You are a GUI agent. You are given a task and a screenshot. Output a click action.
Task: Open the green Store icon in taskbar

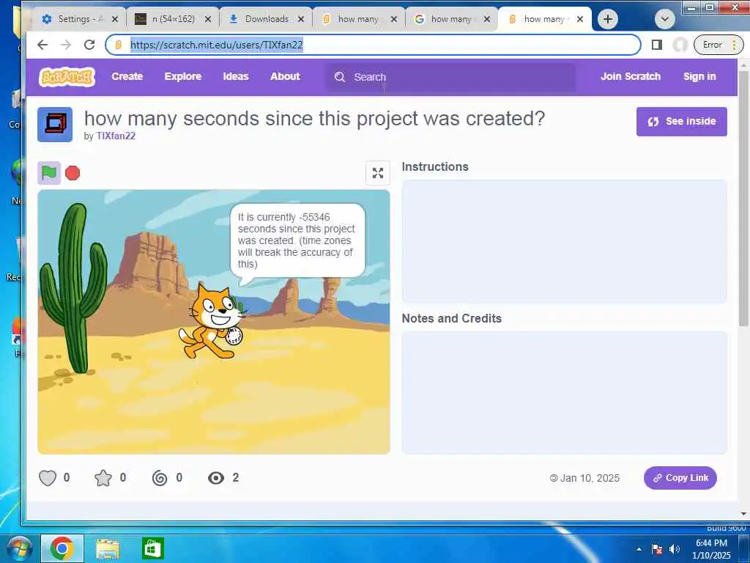coord(152,548)
